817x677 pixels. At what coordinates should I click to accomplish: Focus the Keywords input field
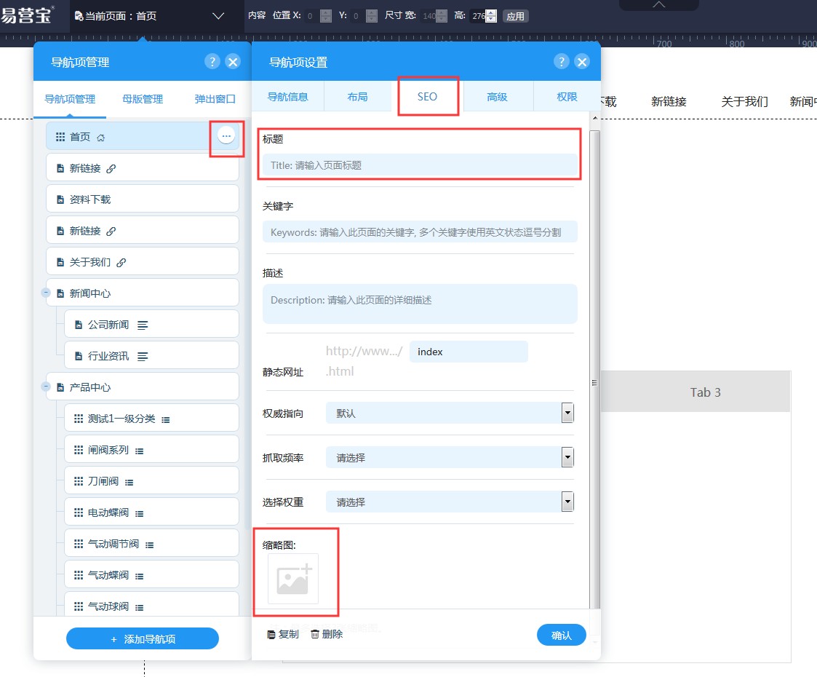420,232
